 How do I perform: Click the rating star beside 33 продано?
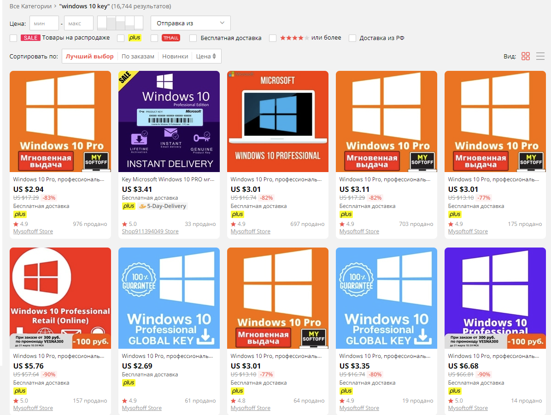[x=124, y=224]
